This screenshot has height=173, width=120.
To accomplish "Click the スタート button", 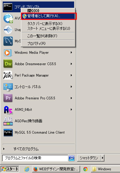I will [x=10, y=169].
